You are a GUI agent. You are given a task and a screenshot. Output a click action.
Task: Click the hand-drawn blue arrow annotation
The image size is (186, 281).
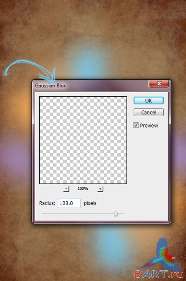pyautogui.click(x=31, y=71)
